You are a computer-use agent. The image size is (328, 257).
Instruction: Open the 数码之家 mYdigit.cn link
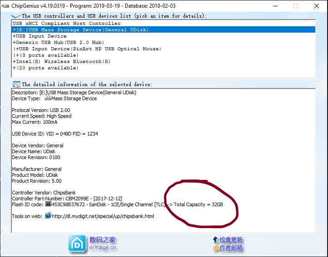tap(103, 243)
